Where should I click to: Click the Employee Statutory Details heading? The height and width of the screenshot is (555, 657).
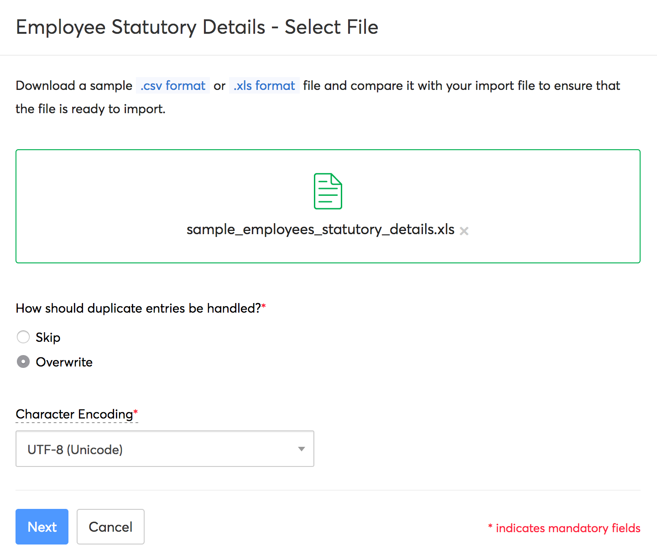197,27
